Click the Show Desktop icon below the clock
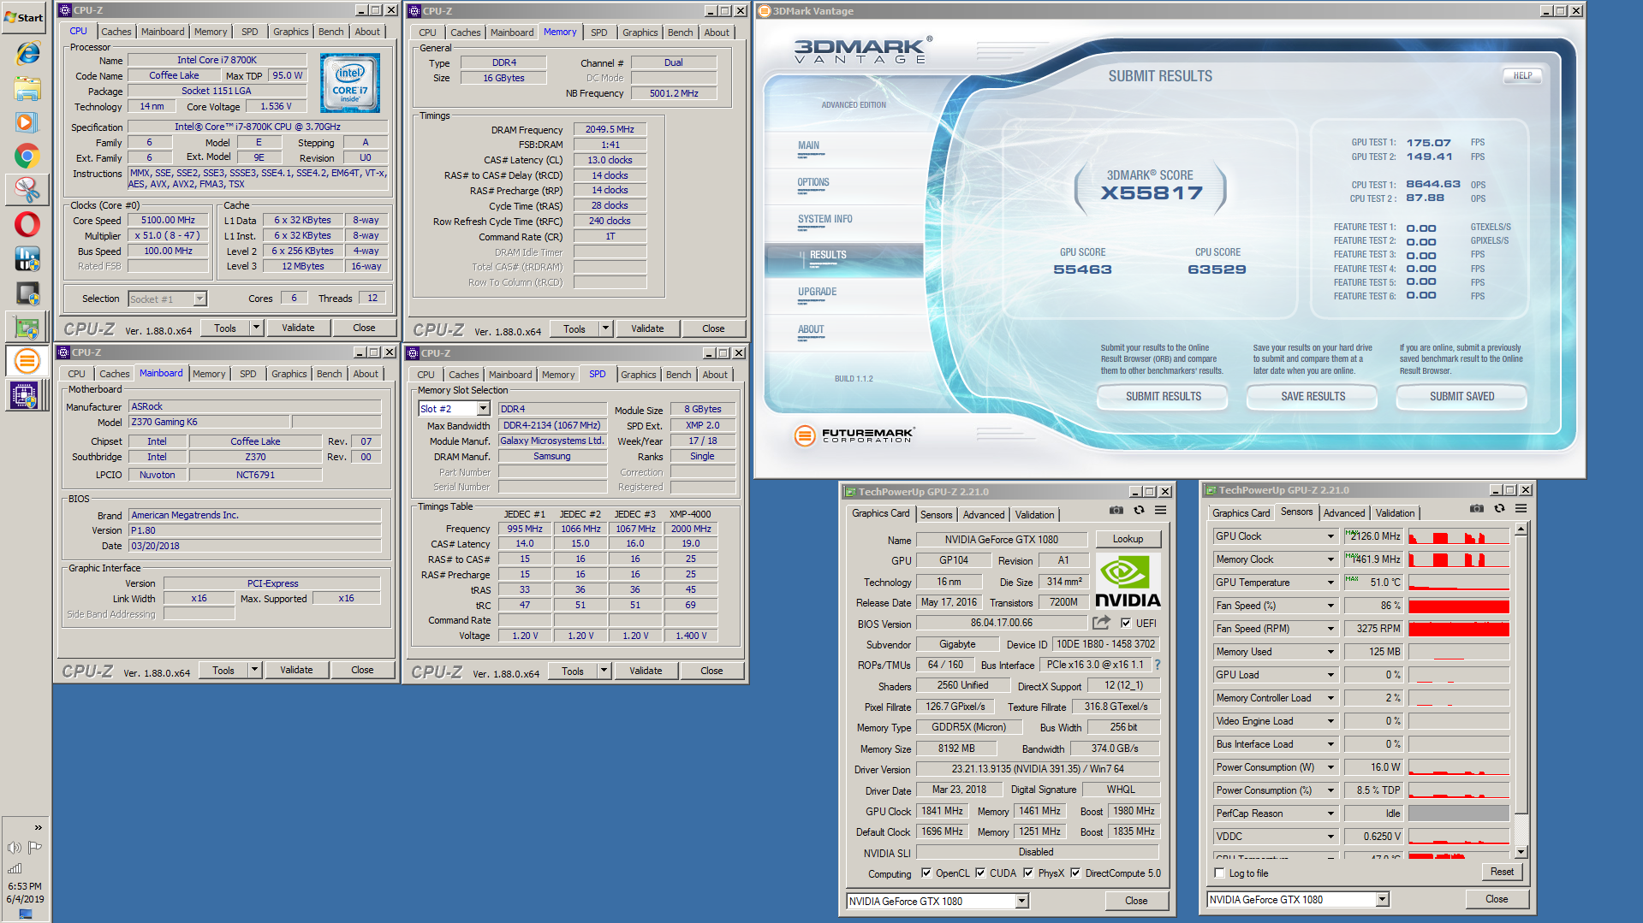The height and width of the screenshot is (923, 1643). coord(25,914)
